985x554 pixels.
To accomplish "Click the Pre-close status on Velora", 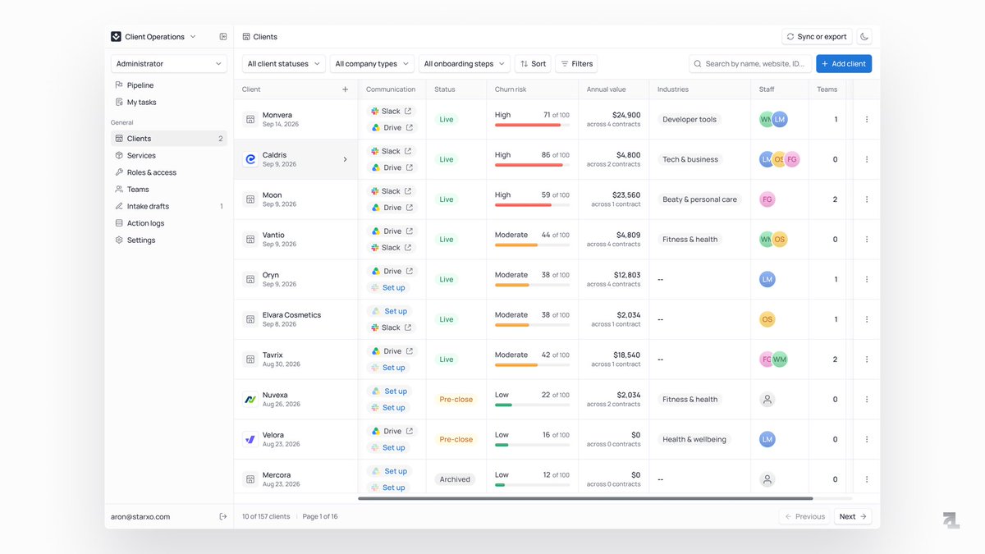I will click(456, 439).
